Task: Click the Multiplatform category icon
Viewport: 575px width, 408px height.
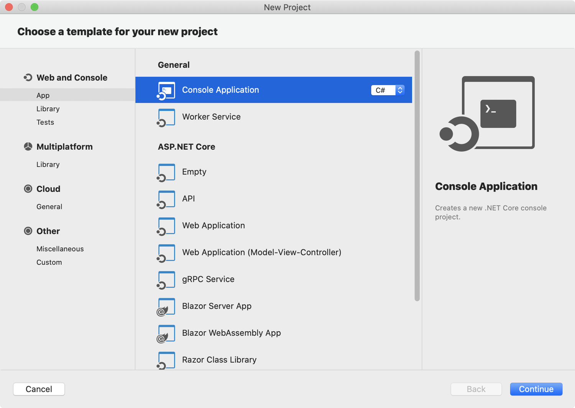Action: (x=28, y=147)
